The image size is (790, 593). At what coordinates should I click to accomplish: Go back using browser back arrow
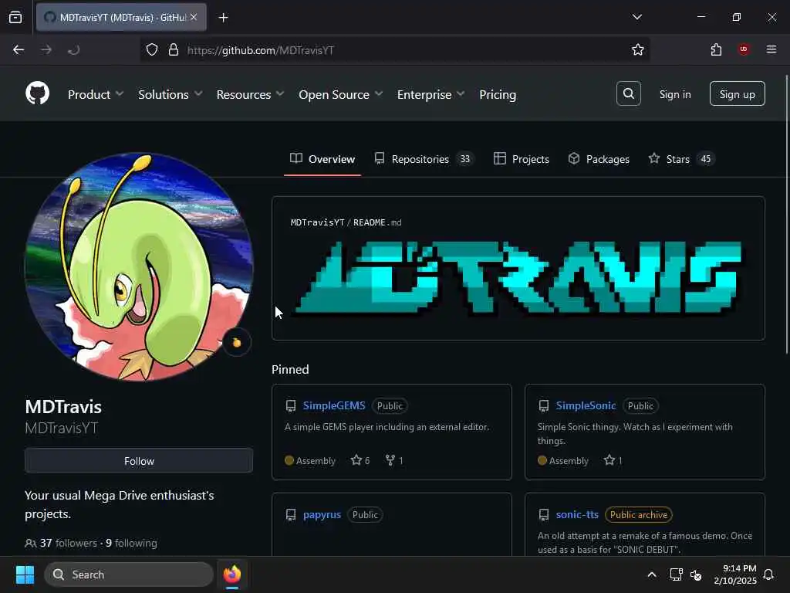(x=19, y=49)
